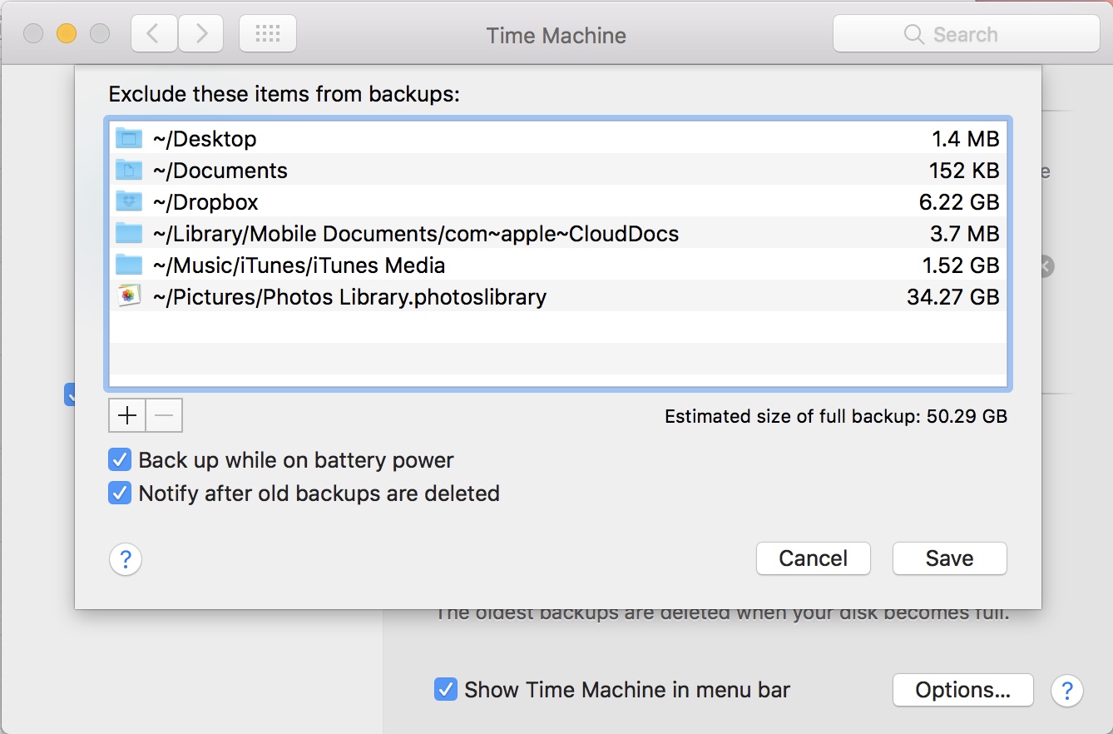This screenshot has width=1113, height=734.
Task: Open the Options… button
Action: click(x=963, y=690)
